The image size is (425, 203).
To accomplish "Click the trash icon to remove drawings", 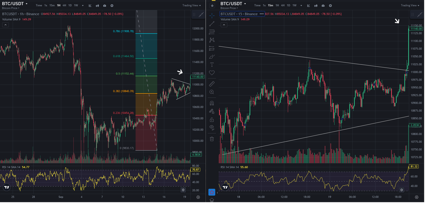I will (x=212, y=139).
